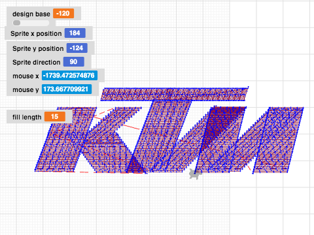Click the design base slider knob

tap(17, 23)
